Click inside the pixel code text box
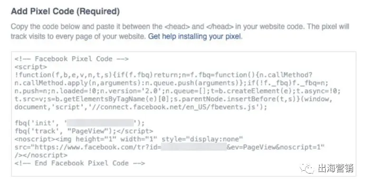Viewport: 365px width, 184px height. click(x=183, y=114)
